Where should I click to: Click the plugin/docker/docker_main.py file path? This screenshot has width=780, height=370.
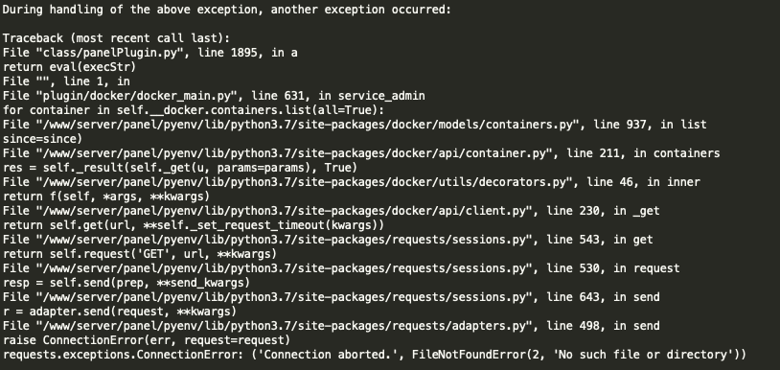pos(136,96)
